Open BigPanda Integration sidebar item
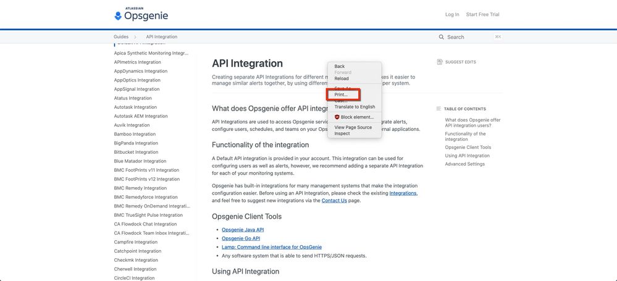Viewport: 617px width, 281px height. coord(136,143)
